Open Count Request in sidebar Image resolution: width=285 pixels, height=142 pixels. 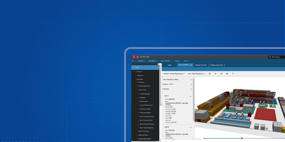(x=145, y=94)
